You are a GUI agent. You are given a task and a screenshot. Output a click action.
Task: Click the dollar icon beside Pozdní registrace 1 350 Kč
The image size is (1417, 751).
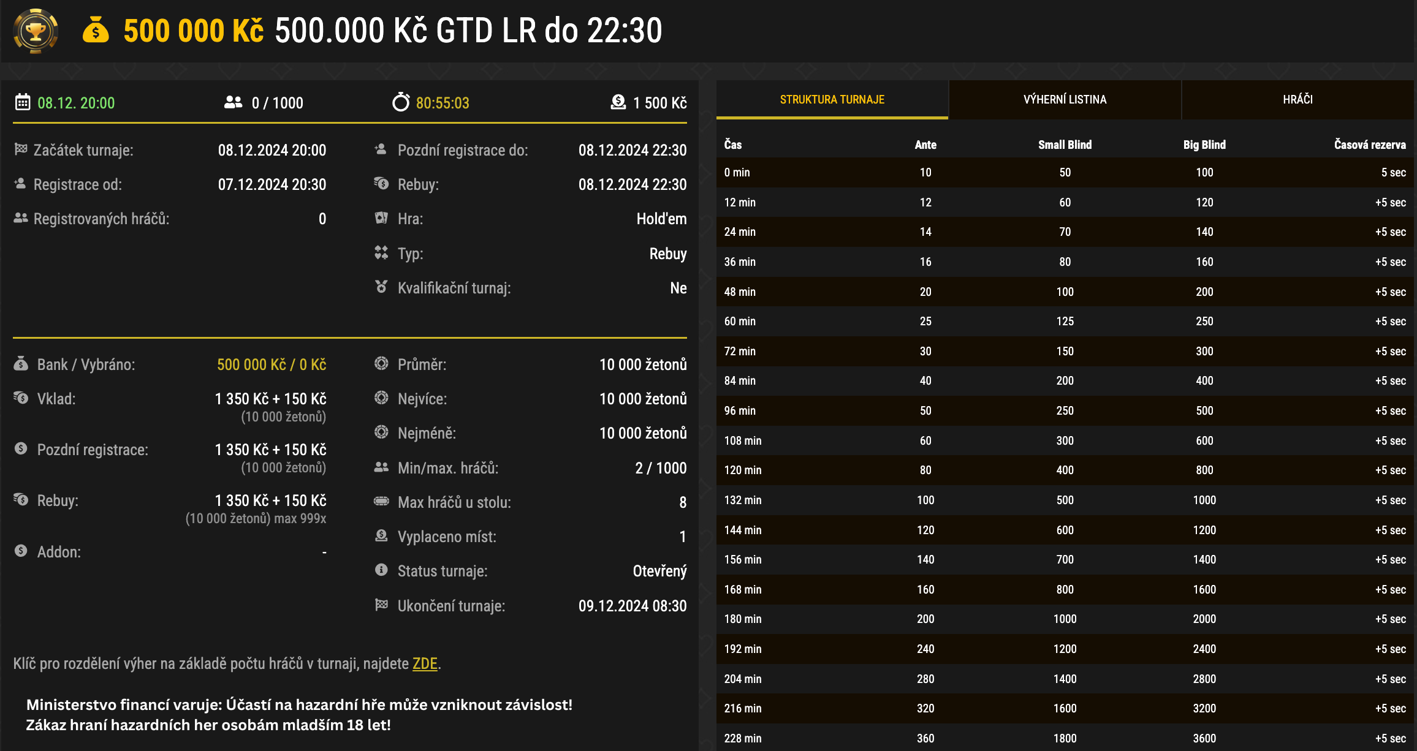coord(21,448)
